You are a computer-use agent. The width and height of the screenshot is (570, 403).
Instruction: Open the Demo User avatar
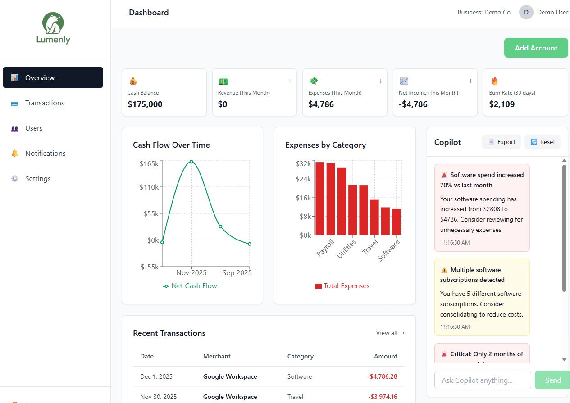coord(526,12)
